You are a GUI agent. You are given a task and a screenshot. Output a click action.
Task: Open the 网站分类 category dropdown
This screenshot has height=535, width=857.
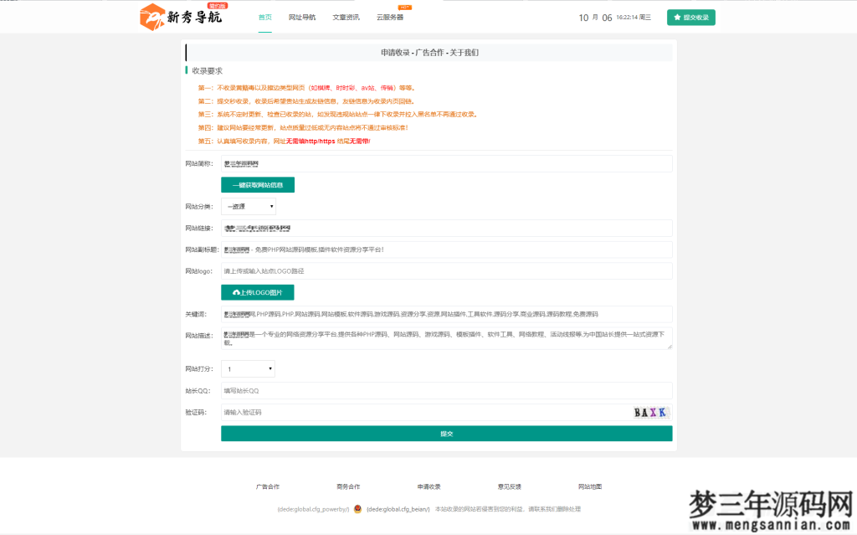coord(248,206)
